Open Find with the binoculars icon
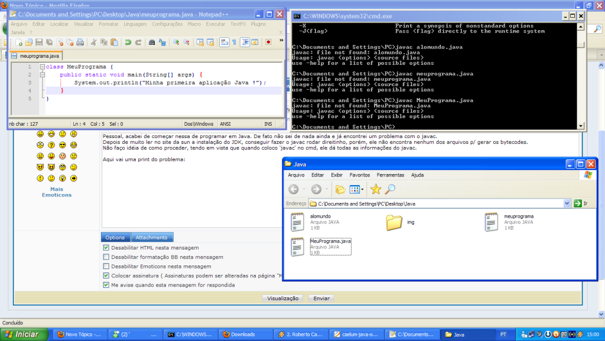Image resolution: width=605 pixels, height=341 pixels. click(152, 42)
